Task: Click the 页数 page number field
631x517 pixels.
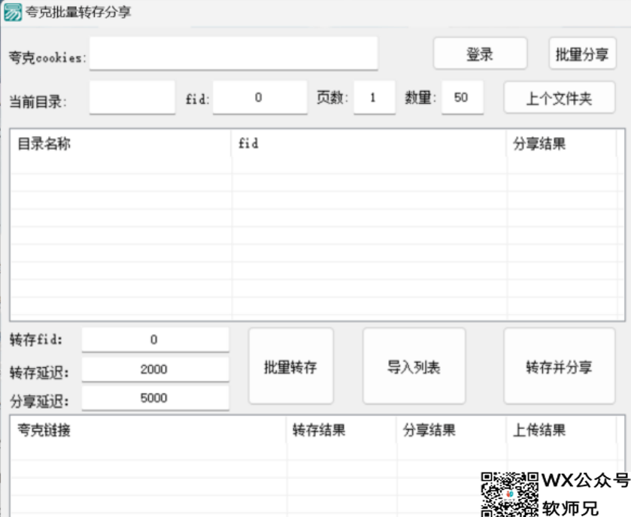Action: (374, 98)
